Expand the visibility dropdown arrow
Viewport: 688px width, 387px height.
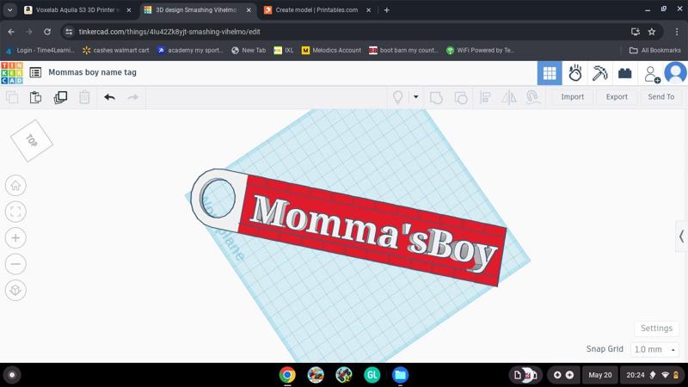[x=415, y=97]
